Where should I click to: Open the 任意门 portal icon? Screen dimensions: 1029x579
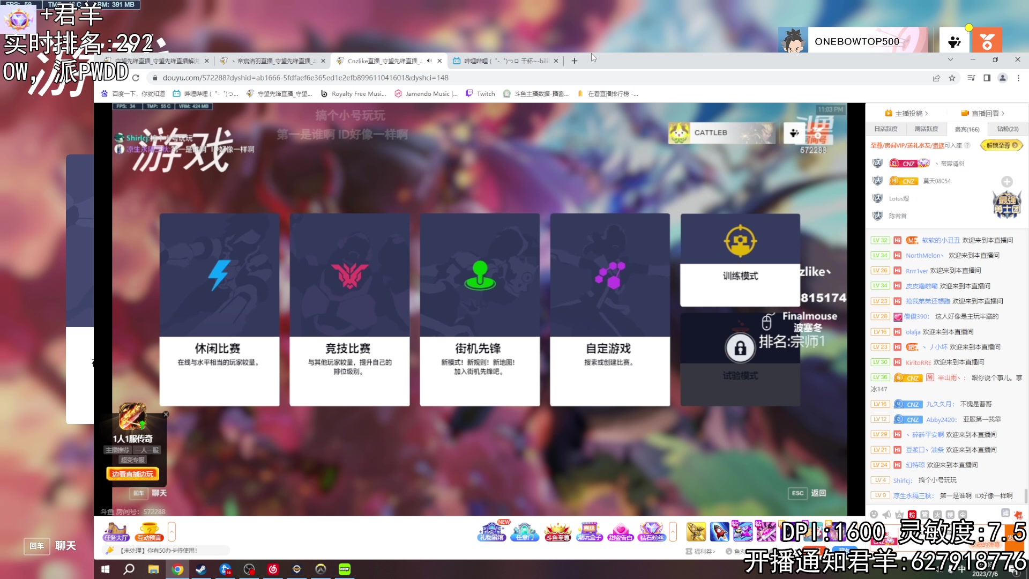click(525, 531)
